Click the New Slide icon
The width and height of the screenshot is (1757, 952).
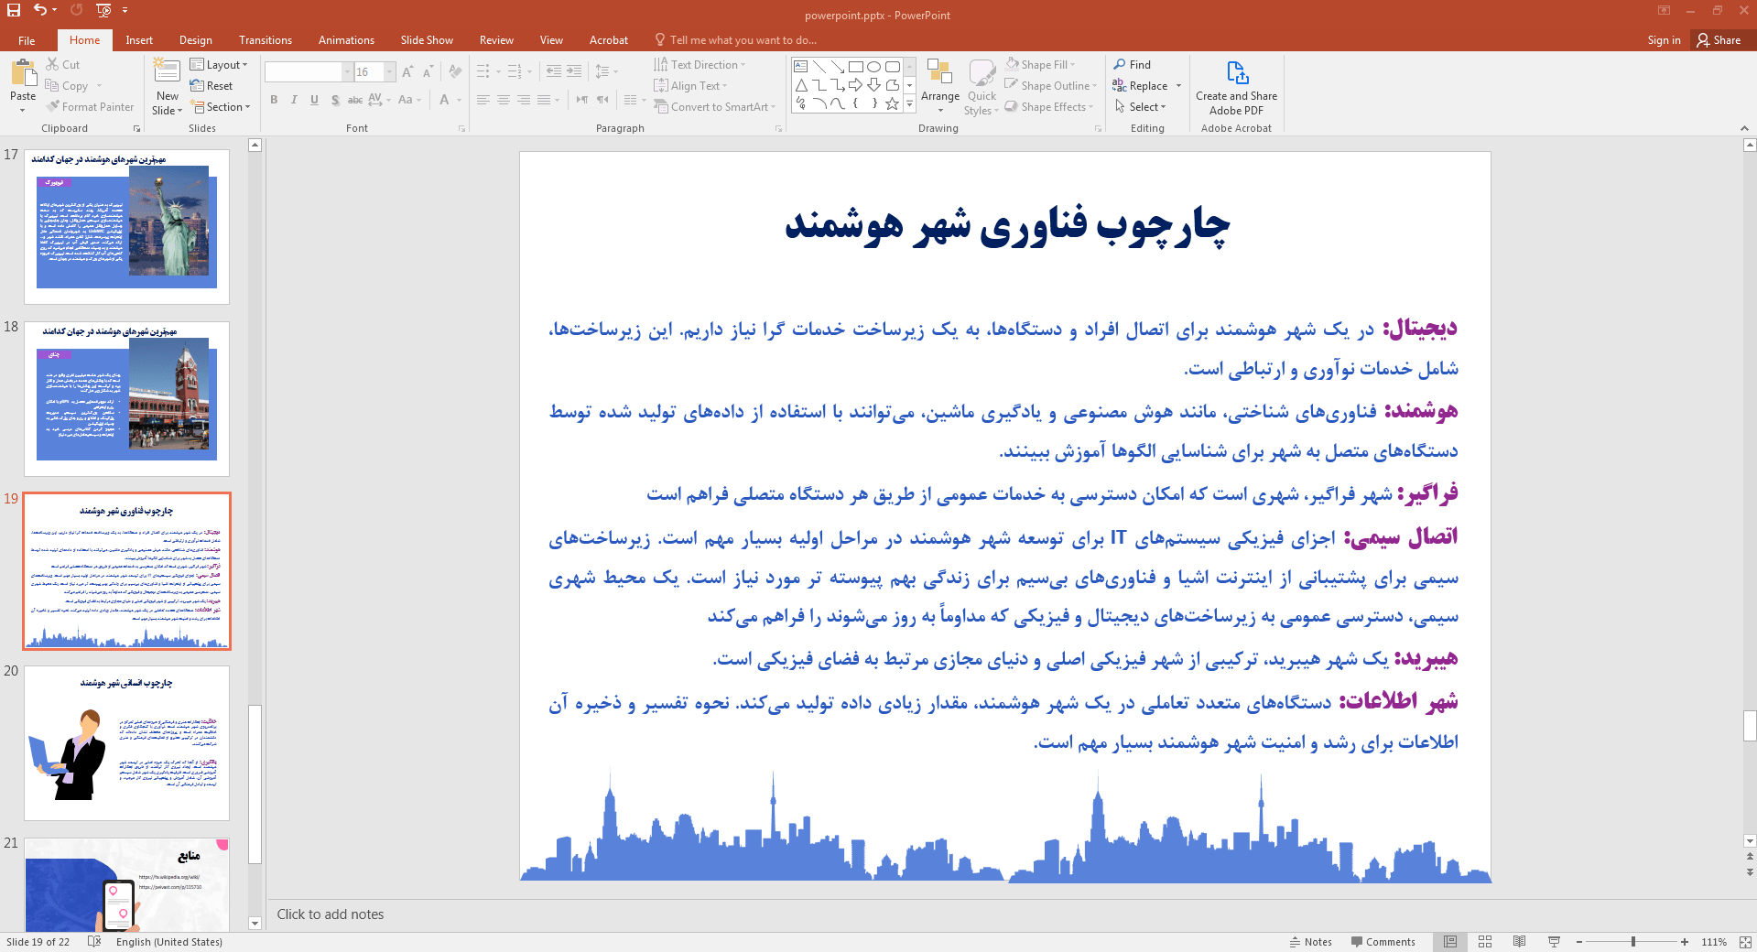coord(167,71)
